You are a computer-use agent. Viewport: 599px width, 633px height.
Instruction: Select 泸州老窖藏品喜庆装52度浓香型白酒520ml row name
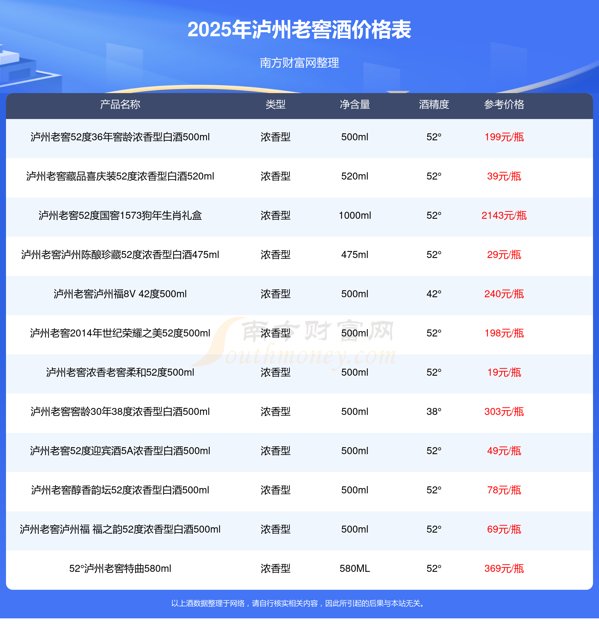click(120, 176)
